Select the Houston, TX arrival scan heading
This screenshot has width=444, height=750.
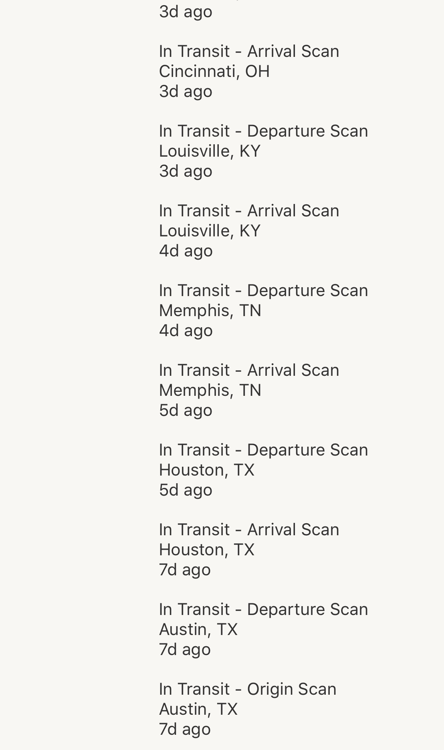click(x=249, y=530)
